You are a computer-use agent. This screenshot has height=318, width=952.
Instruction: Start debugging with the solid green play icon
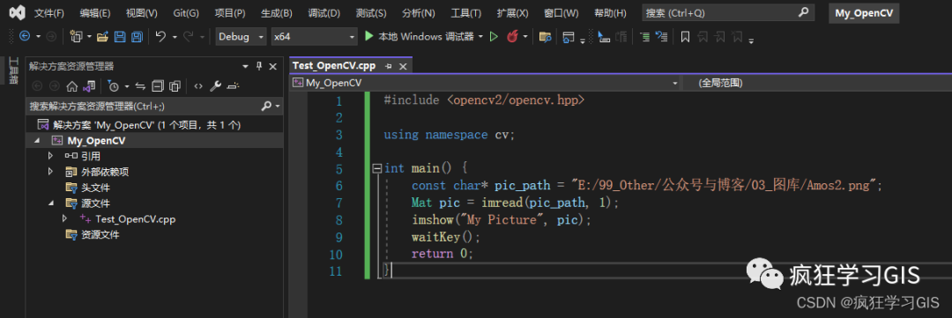(368, 36)
